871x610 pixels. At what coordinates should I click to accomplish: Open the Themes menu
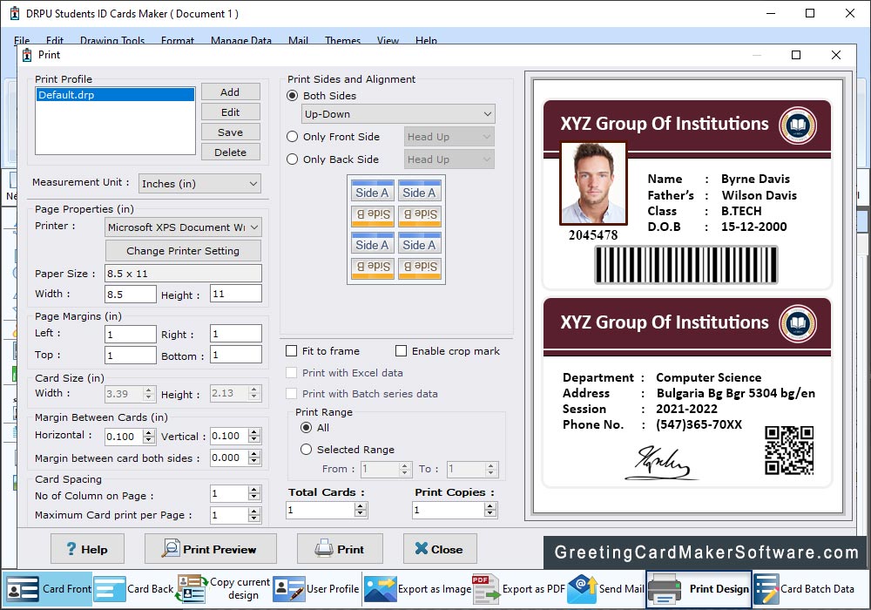pyautogui.click(x=342, y=41)
